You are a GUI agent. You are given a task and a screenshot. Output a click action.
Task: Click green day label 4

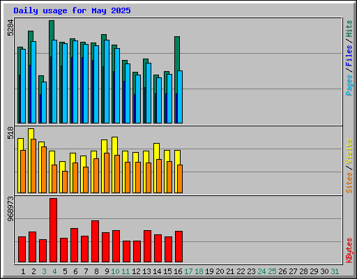(x=54, y=271)
